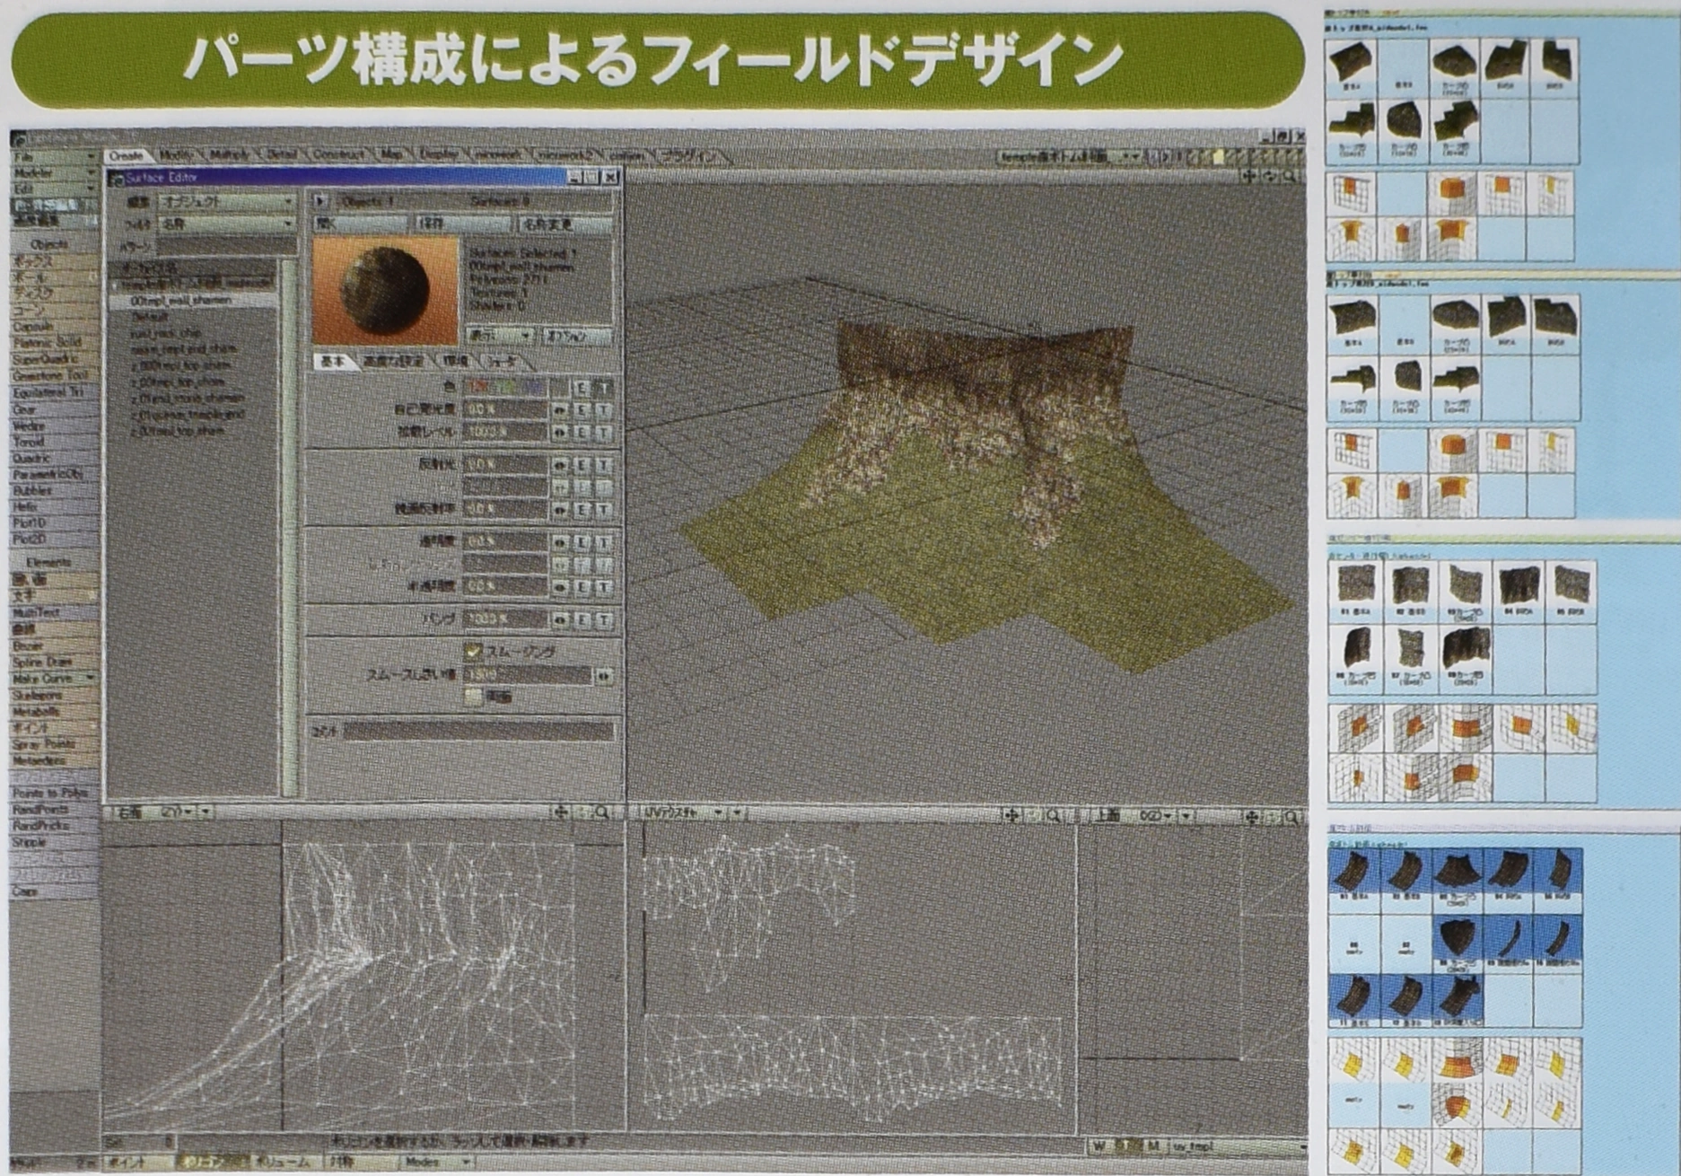
Task: Click the mini-slider arrow on the バンプ value
Action: [x=559, y=619]
